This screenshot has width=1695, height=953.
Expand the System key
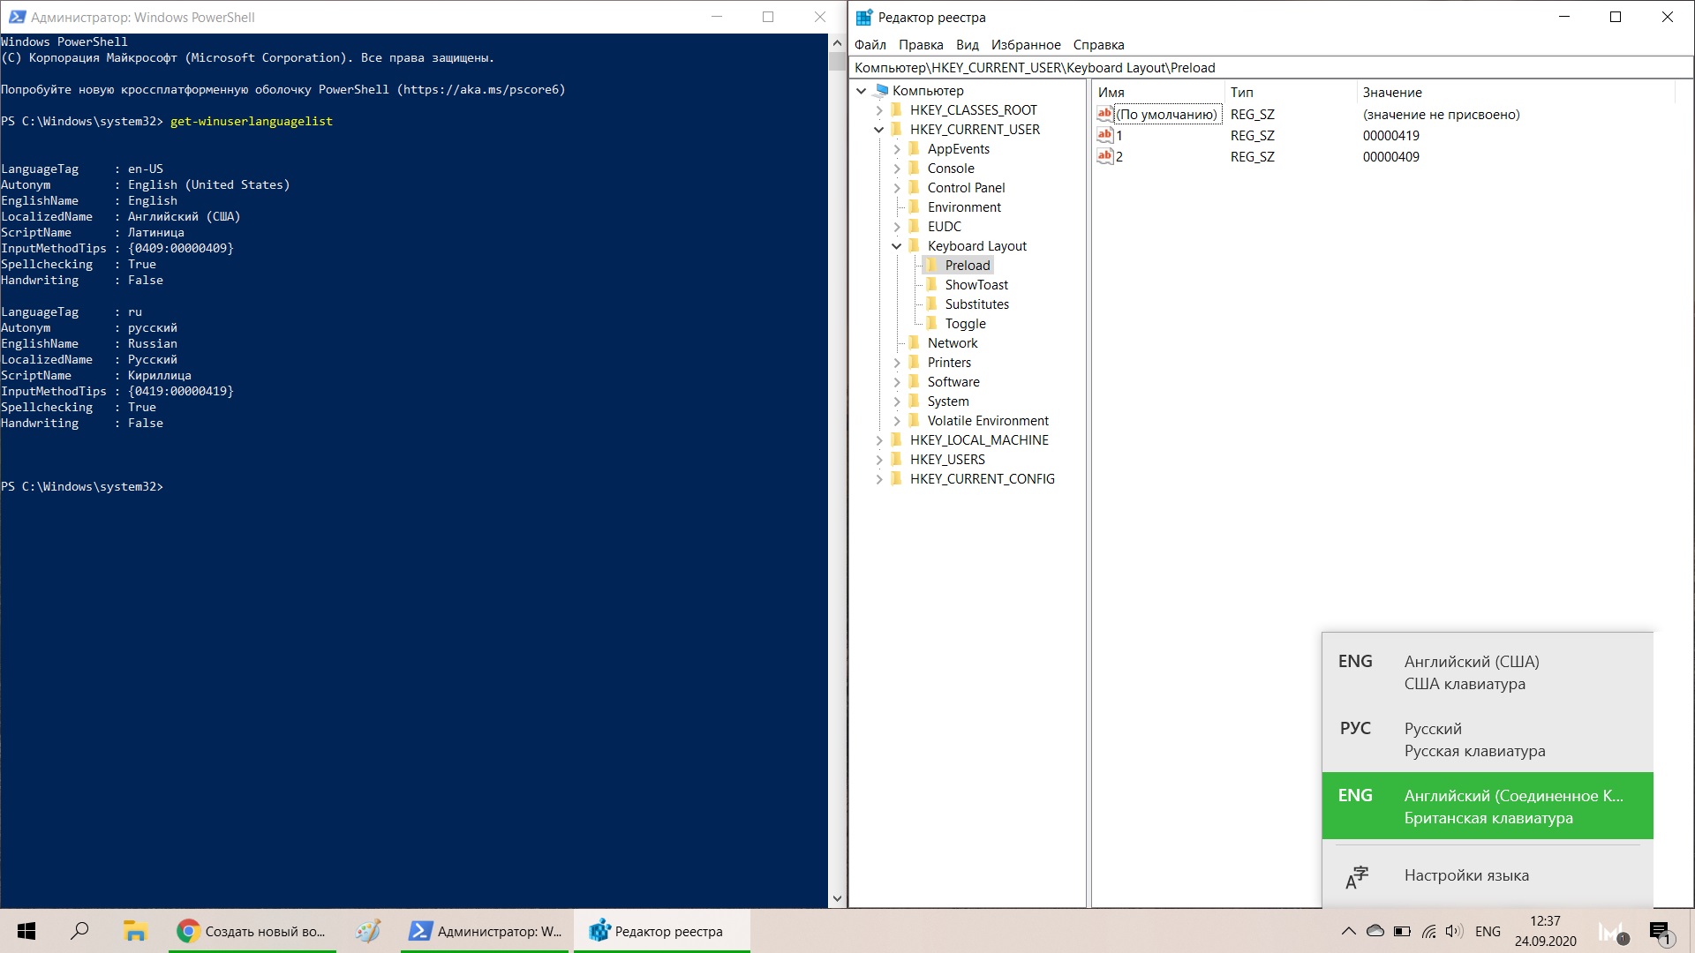(897, 401)
